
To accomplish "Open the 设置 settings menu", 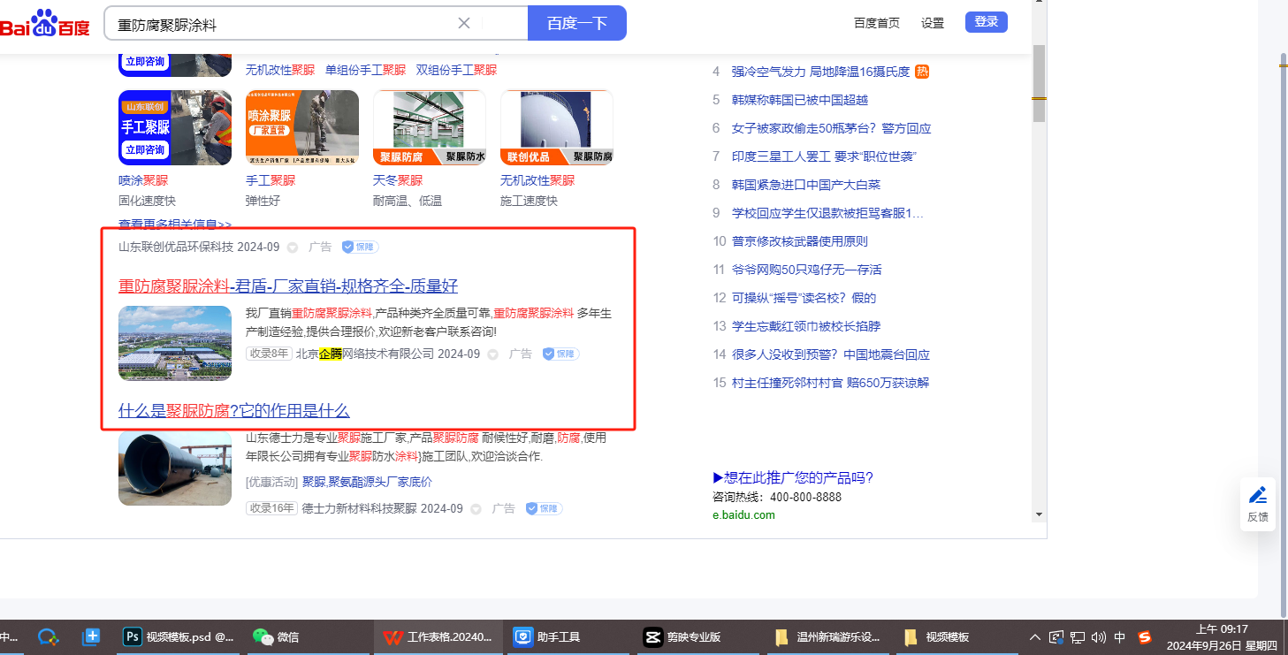I will click(933, 23).
